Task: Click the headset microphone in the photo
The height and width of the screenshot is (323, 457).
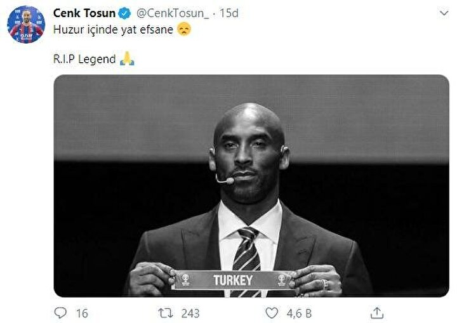Action: click(x=225, y=180)
